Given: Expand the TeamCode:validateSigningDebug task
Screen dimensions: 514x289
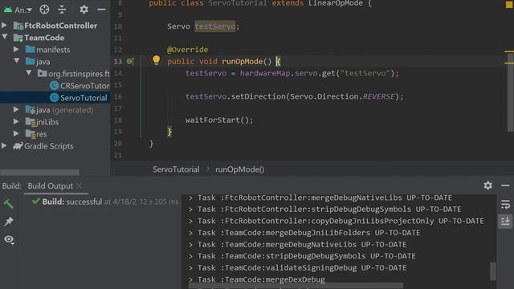Looking at the screenshot, I should (191, 267).
